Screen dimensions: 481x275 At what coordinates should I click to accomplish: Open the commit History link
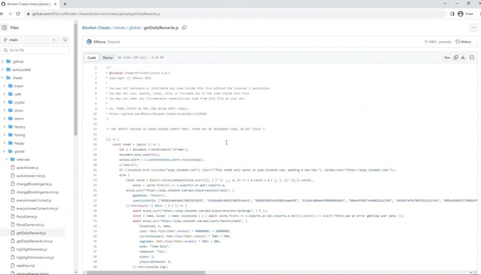pos(463,42)
